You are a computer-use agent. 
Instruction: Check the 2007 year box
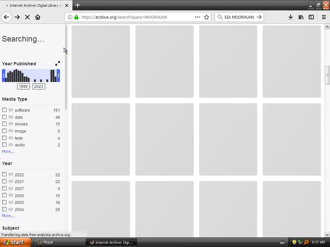coord(4,188)
